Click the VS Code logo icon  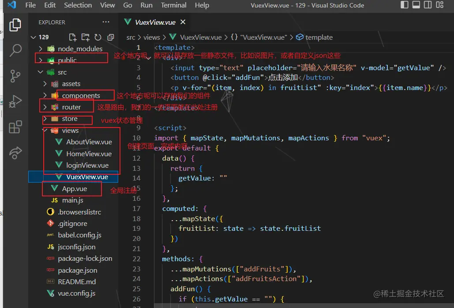pos(11,4)
